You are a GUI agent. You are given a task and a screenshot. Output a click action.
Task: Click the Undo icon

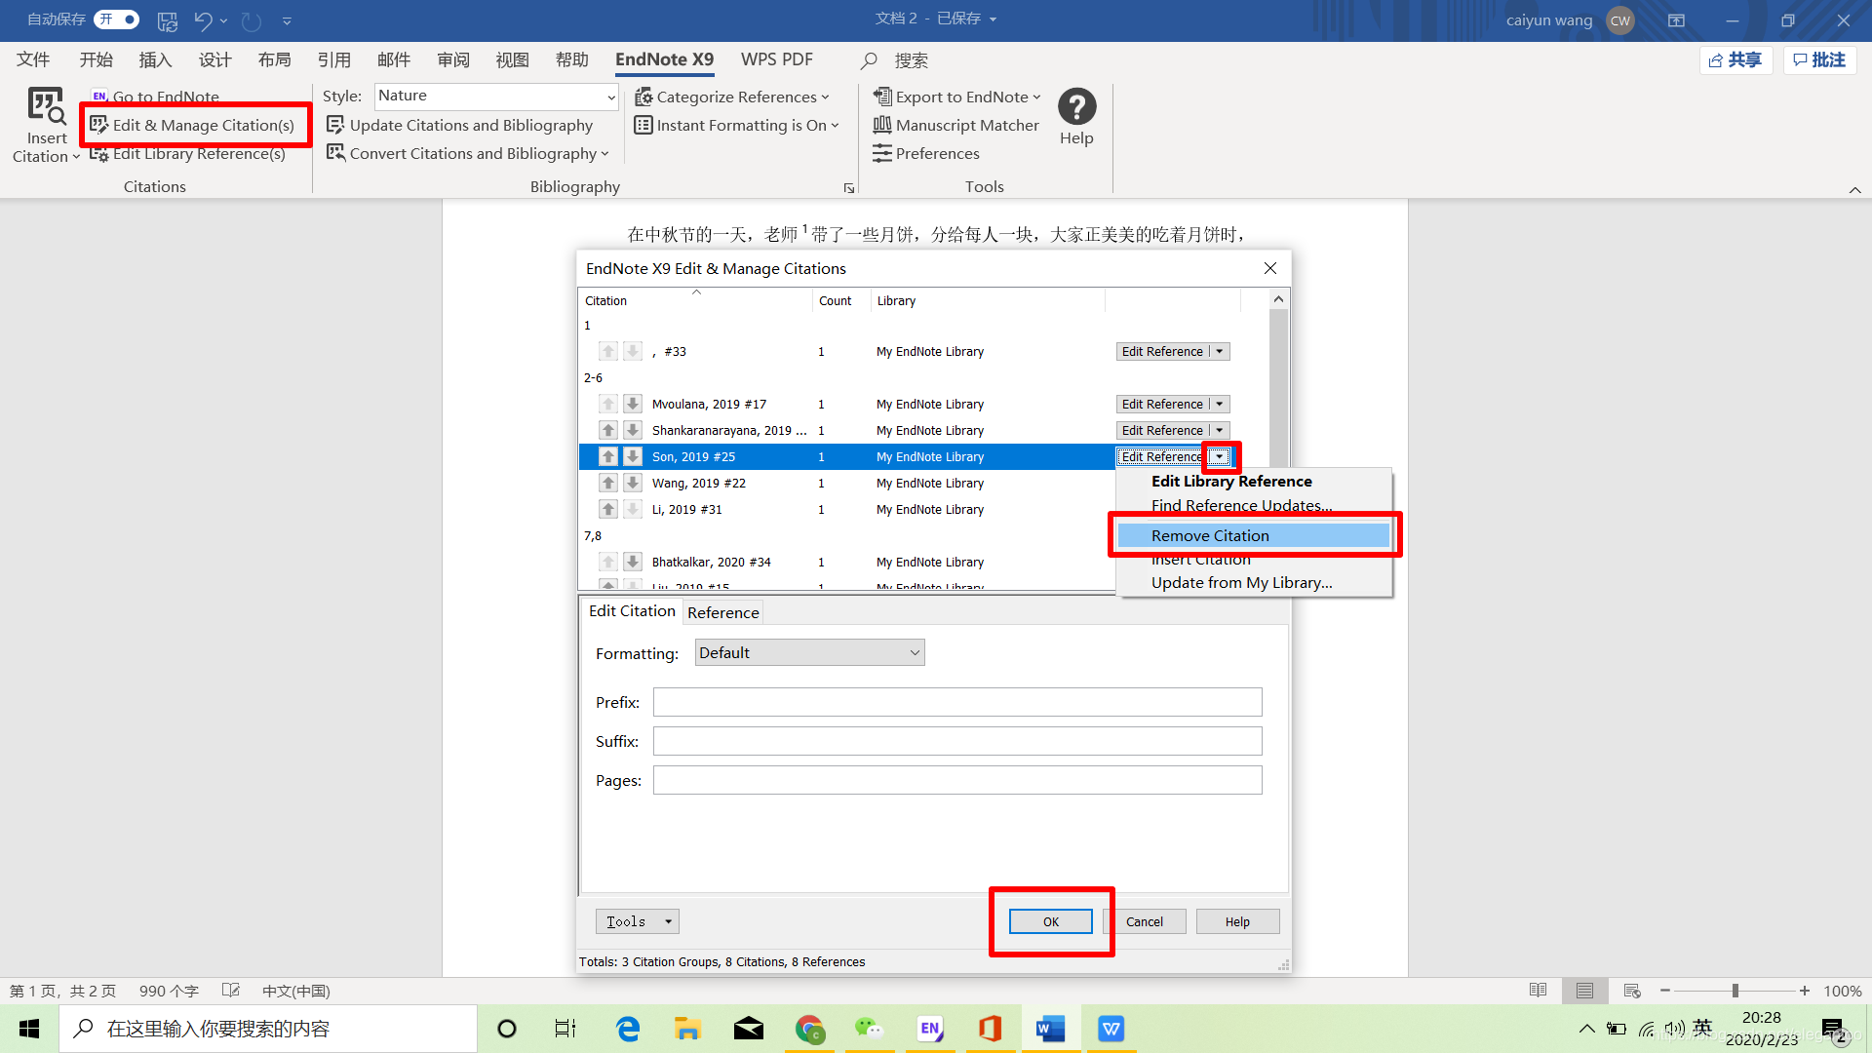203,19
